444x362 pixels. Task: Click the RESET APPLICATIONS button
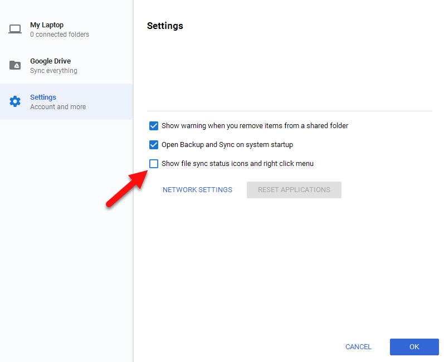[294, 190]
